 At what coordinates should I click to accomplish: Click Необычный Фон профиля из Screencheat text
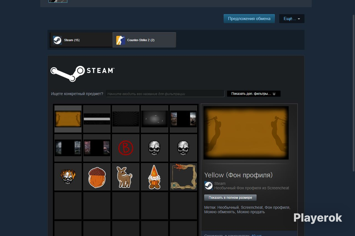point(252,188)
